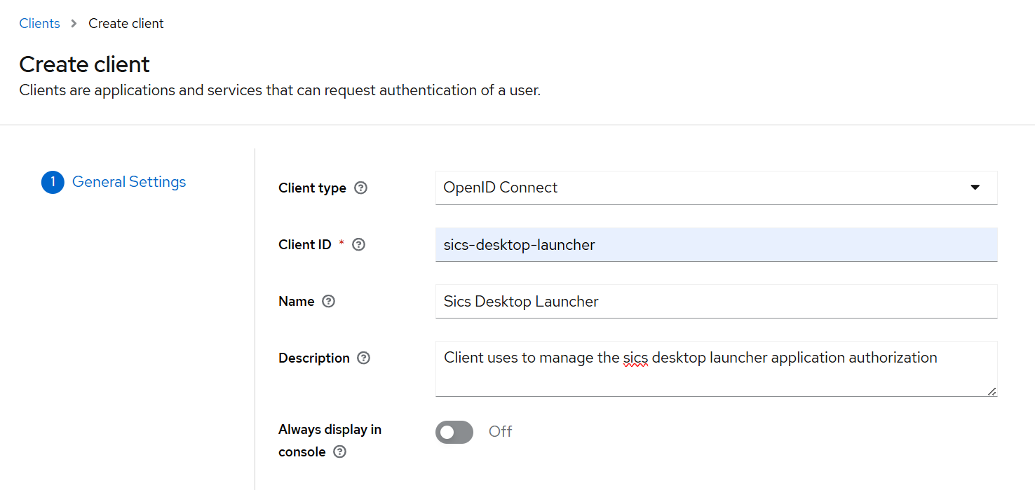Click the Off label to enable console display
This screenshot has height=490, width=1035.
point(500,432)
